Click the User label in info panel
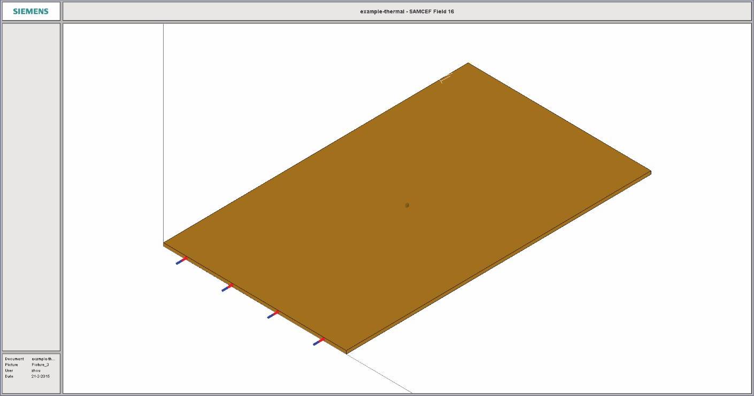754x396 pixels. [x=9, y=370]
